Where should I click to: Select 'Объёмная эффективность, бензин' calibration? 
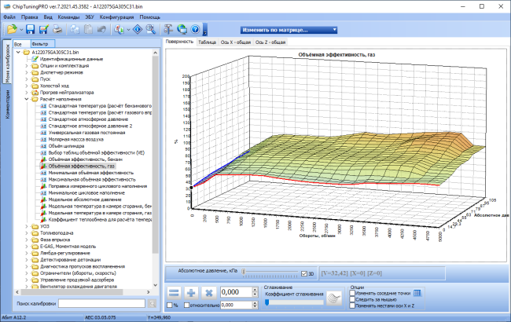tap(86, 159)
